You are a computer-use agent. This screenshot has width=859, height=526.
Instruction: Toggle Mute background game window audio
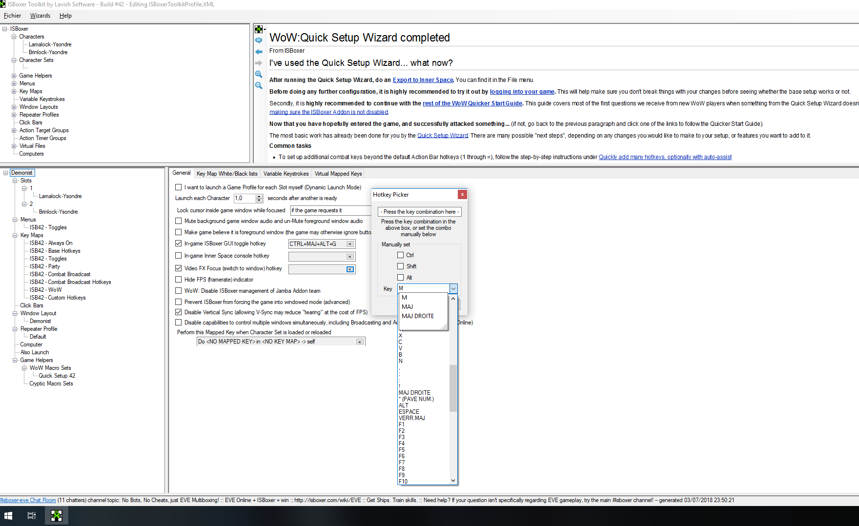click(x=179, y=221)
